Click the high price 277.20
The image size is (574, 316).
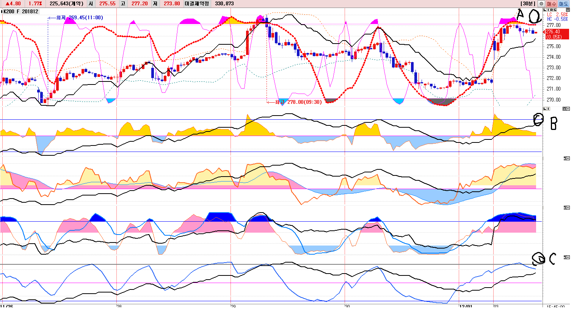click(x=140, y=3)
